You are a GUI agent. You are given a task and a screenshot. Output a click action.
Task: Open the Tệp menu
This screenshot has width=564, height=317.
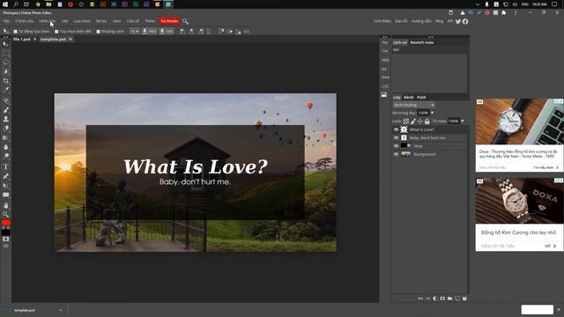click(6, 21)
